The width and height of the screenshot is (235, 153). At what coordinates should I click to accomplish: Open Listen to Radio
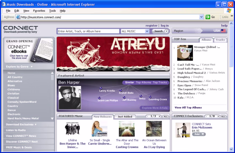[16, 130]
